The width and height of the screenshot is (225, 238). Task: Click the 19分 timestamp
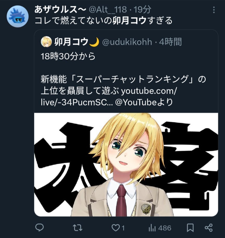(x=142, y=9)
